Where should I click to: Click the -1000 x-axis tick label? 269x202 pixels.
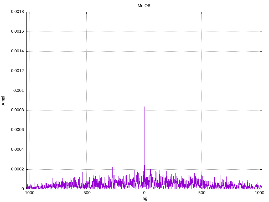(29, 193)
